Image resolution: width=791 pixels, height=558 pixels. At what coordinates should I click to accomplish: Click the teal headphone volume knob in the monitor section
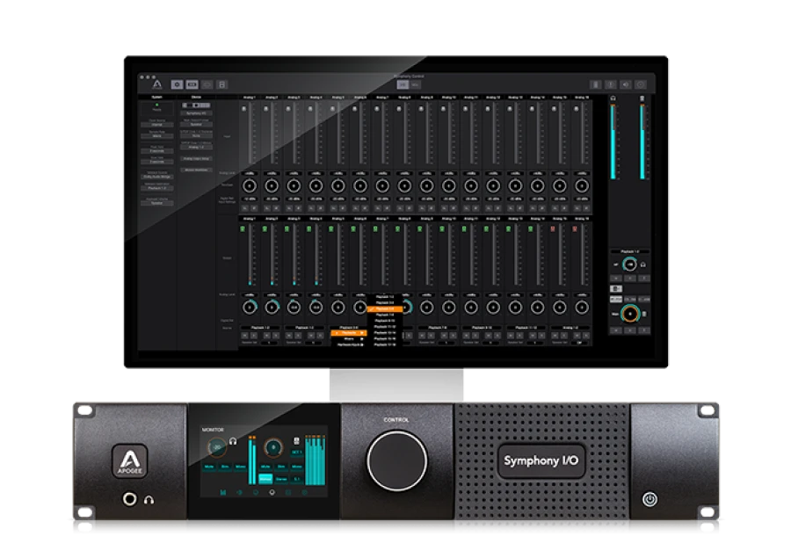point(629,264)
